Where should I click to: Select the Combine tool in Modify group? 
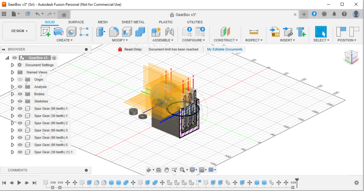[140, 32]
